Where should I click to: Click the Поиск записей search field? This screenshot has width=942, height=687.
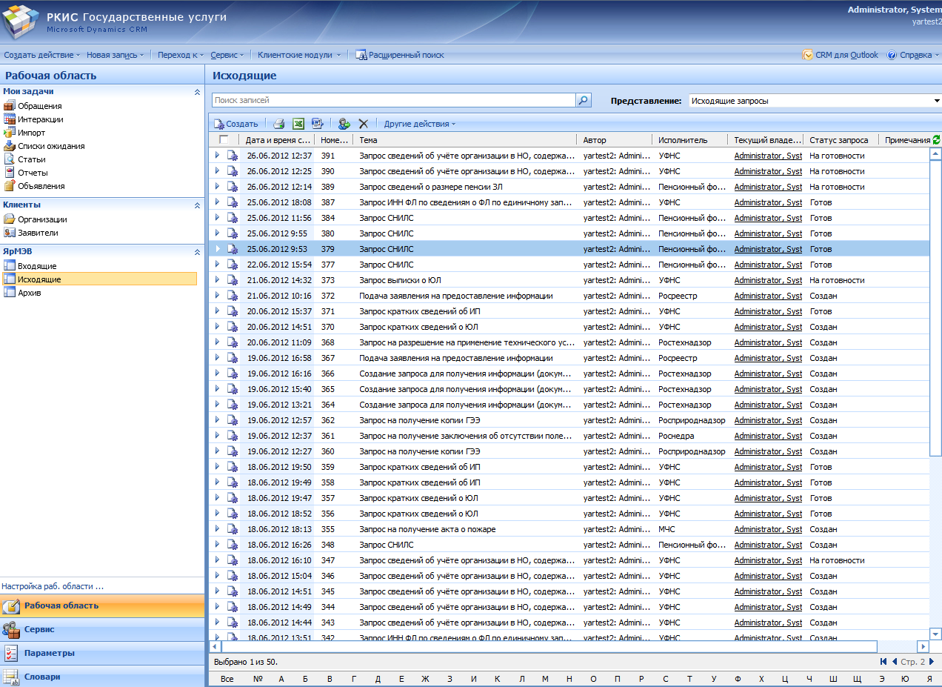393,100
